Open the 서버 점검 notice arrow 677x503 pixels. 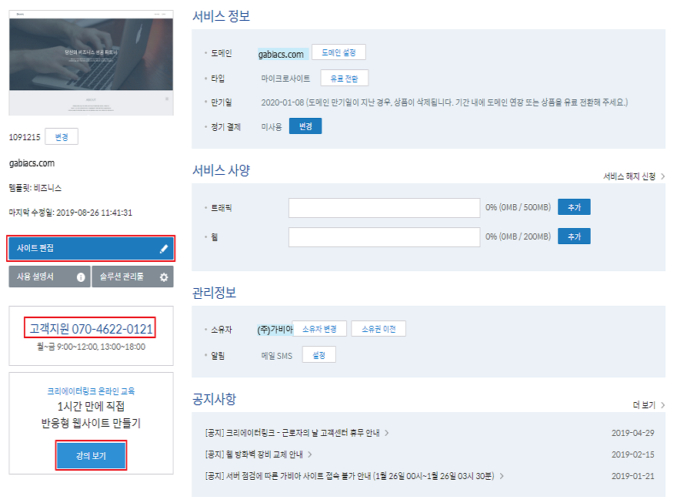502,476
